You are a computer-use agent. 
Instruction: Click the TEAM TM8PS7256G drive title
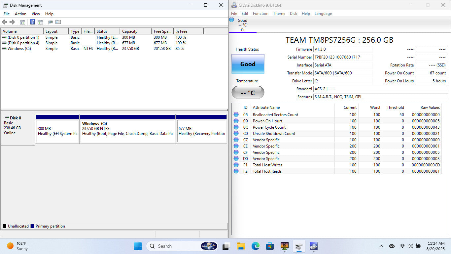pyautogui.click(x=339, y=40)
